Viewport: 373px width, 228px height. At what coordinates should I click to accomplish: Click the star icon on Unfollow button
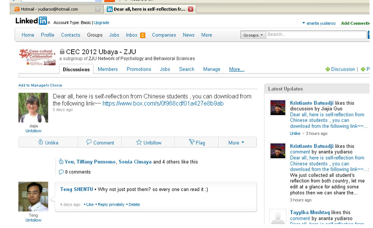[139, 142]
